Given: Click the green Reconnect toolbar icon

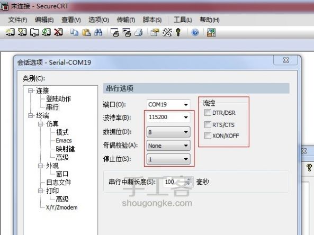Looking at the screenshot, I should coord(46,32).
